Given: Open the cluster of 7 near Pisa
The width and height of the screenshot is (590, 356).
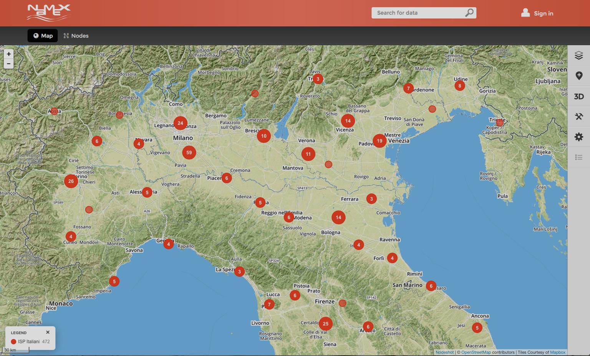Looking at the screenshot, I should tap(269, 305).
